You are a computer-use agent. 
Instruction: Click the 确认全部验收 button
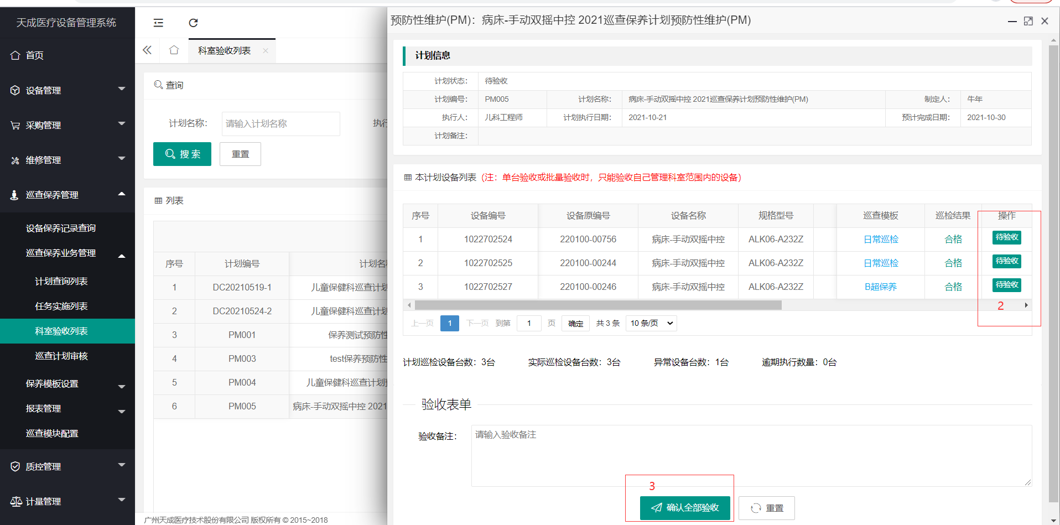pyautogui.click(x=685, y=508)
